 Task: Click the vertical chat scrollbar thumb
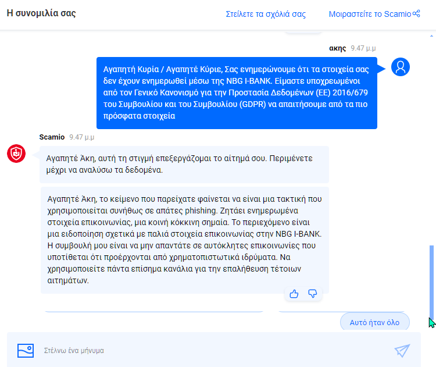[431, 282]
